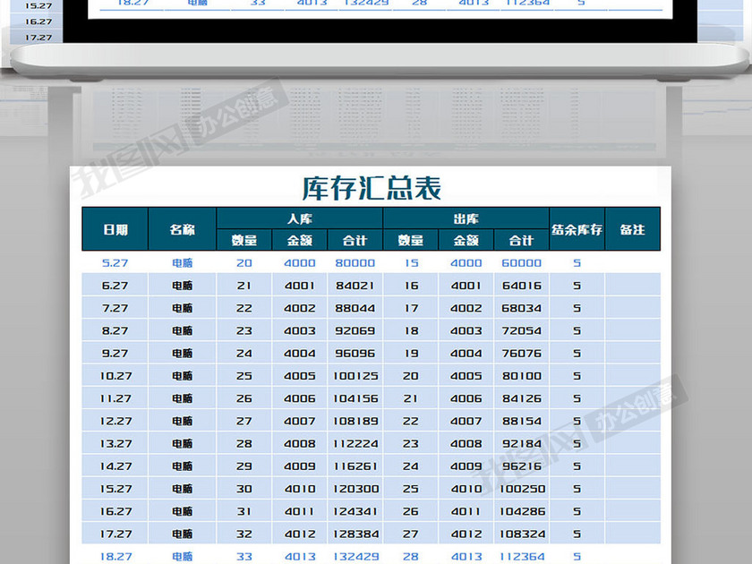Image resolution: width=752 pixels, height=564 pixels.
Task: Click the 金额 subheader under 出库
Action: [466, 240]
